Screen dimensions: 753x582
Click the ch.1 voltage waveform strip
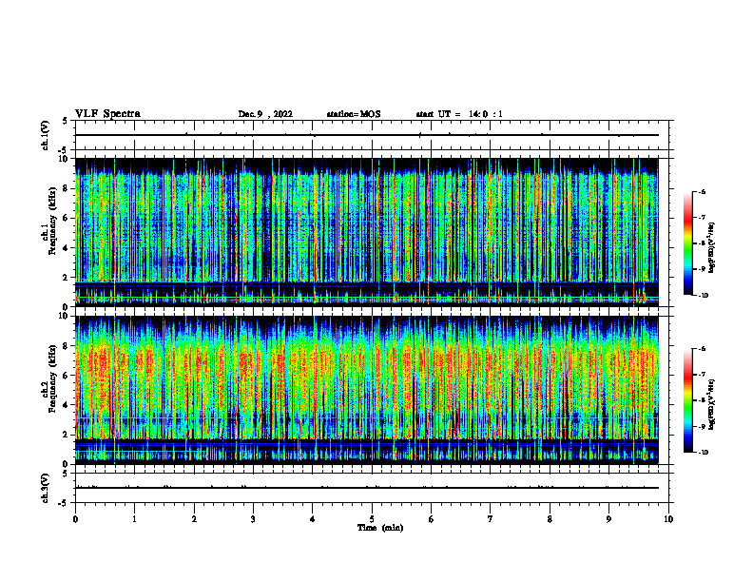pos(367,135)
